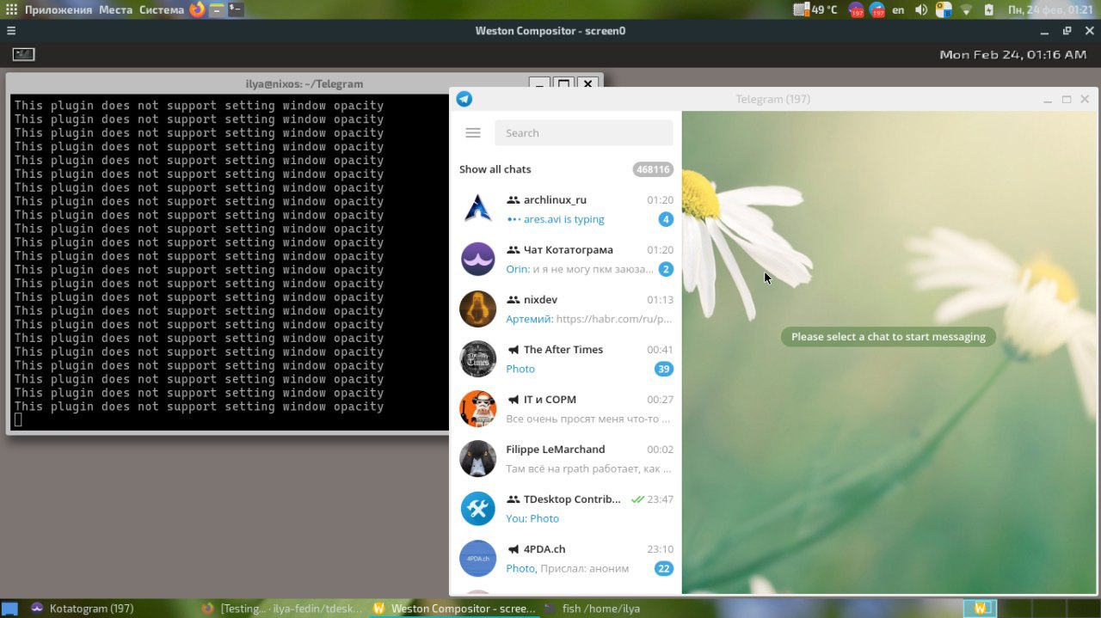Image resolution: width=1101 pixels, height=618 pixels.
Task: Open the archlinux_ru chat
Action: click(565, 209)
